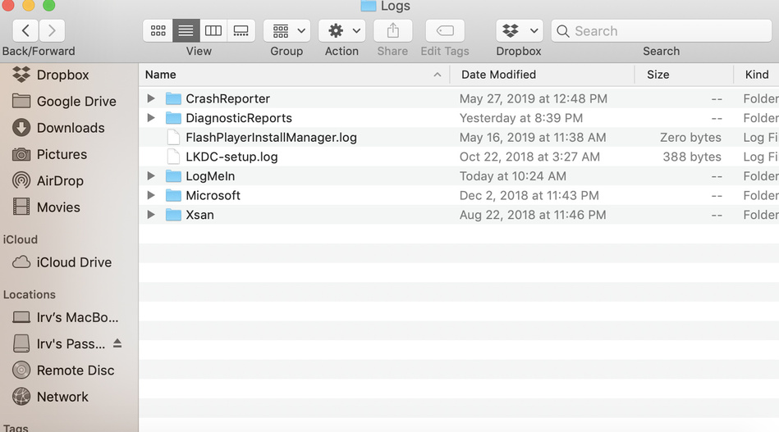Open the Dropbox toolbar dropdown
This screenshot has width=779, height=432.
[x=519, y=31]
